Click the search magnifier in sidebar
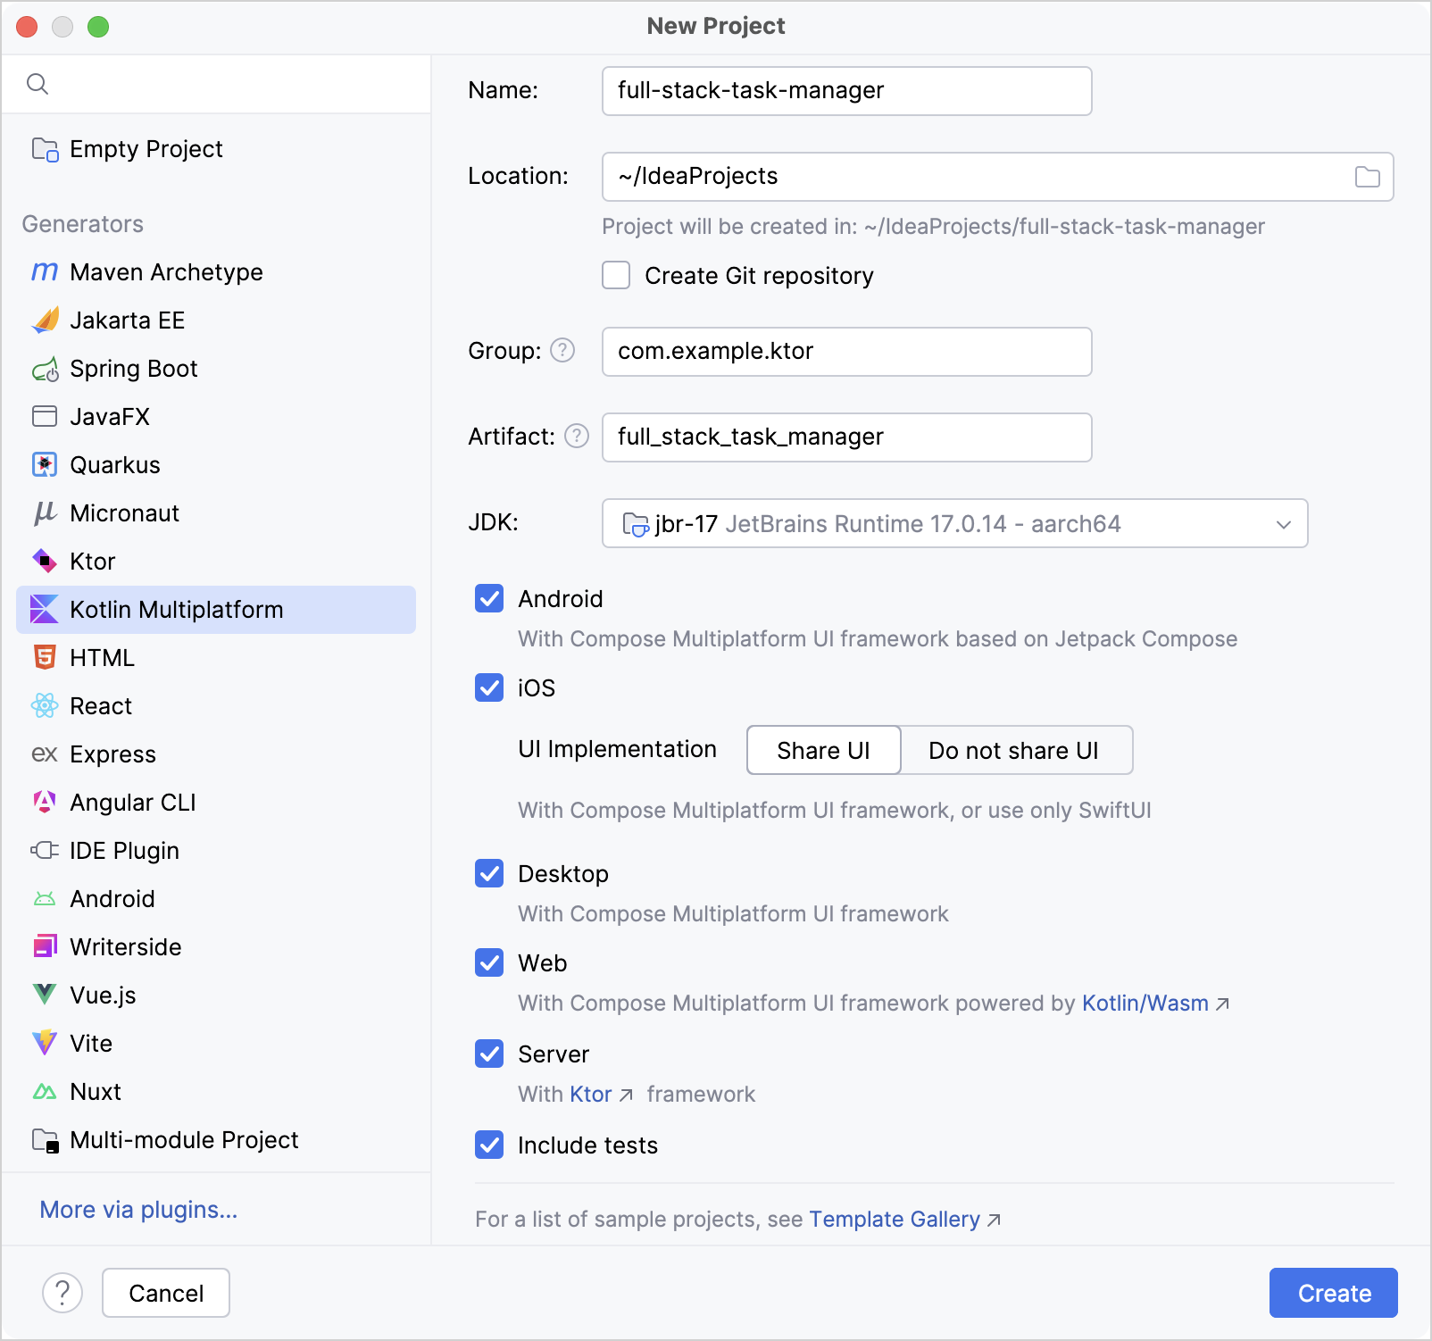 [37, 83]
